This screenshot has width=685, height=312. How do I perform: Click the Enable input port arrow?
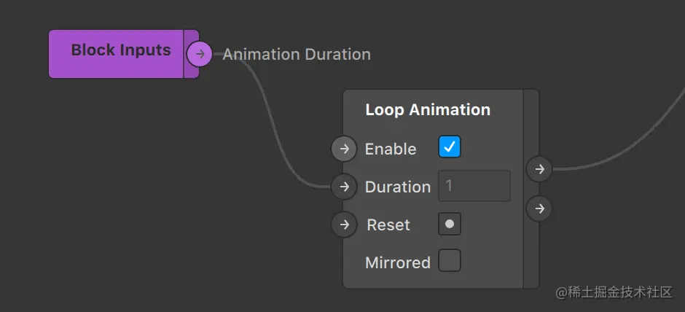[x=344, y=149]
